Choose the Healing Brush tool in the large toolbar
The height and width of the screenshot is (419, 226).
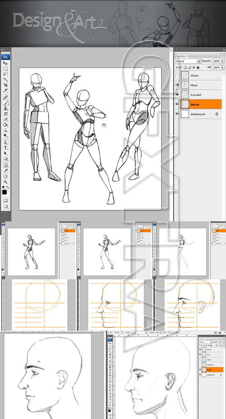[x=5, y=97]
